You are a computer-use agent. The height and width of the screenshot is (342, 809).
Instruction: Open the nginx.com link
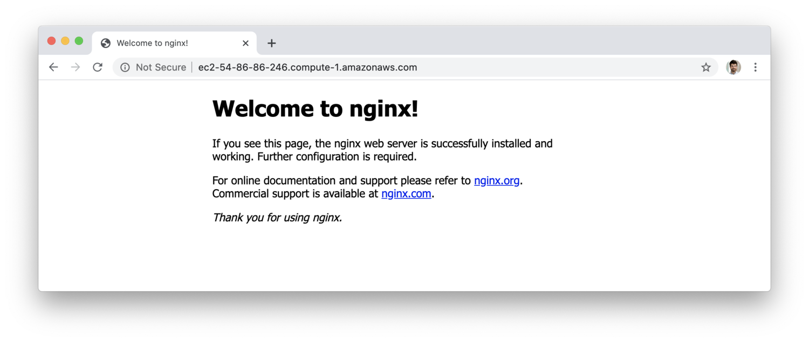click(406, 194)
